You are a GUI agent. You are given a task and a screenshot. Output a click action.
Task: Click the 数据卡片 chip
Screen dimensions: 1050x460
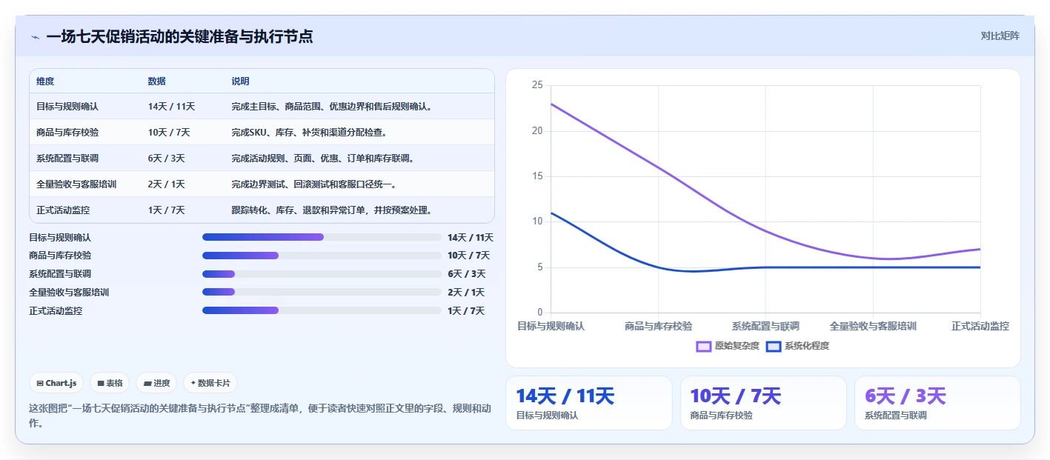210,383
